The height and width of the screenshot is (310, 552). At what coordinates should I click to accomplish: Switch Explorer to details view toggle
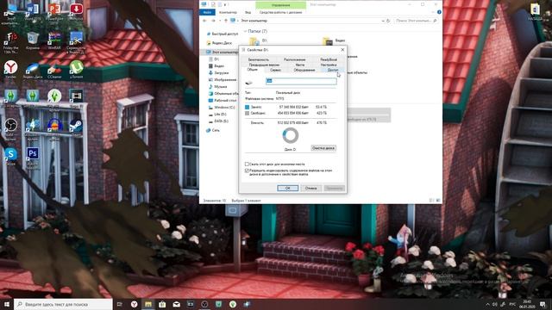click(x=432, y=201)
